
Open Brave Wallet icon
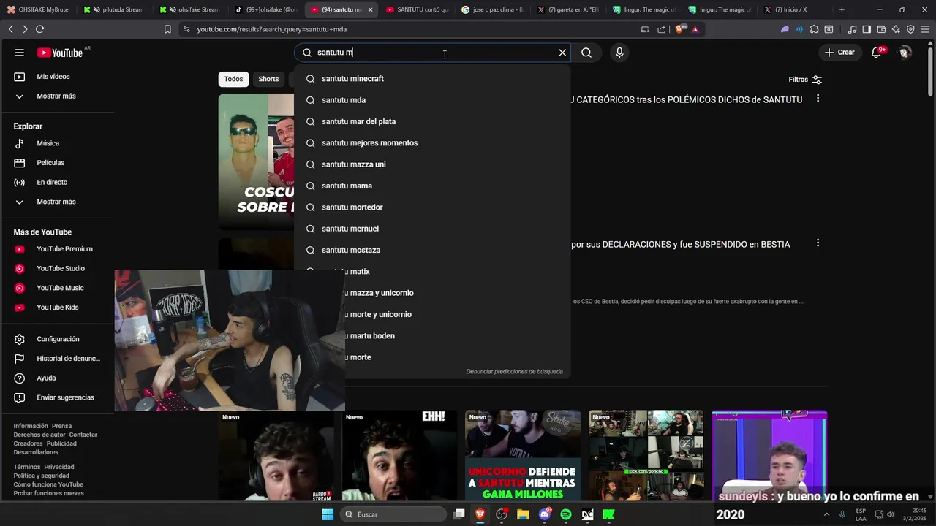[881, 29]
